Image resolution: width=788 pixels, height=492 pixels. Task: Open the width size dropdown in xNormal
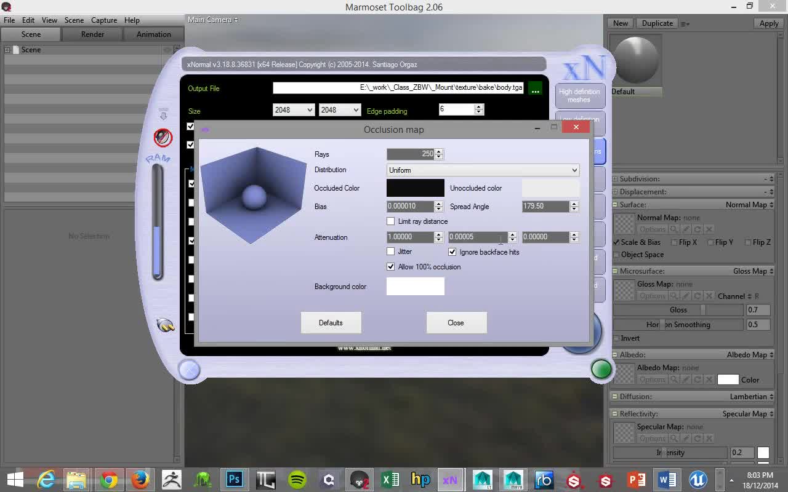[294, 110]
